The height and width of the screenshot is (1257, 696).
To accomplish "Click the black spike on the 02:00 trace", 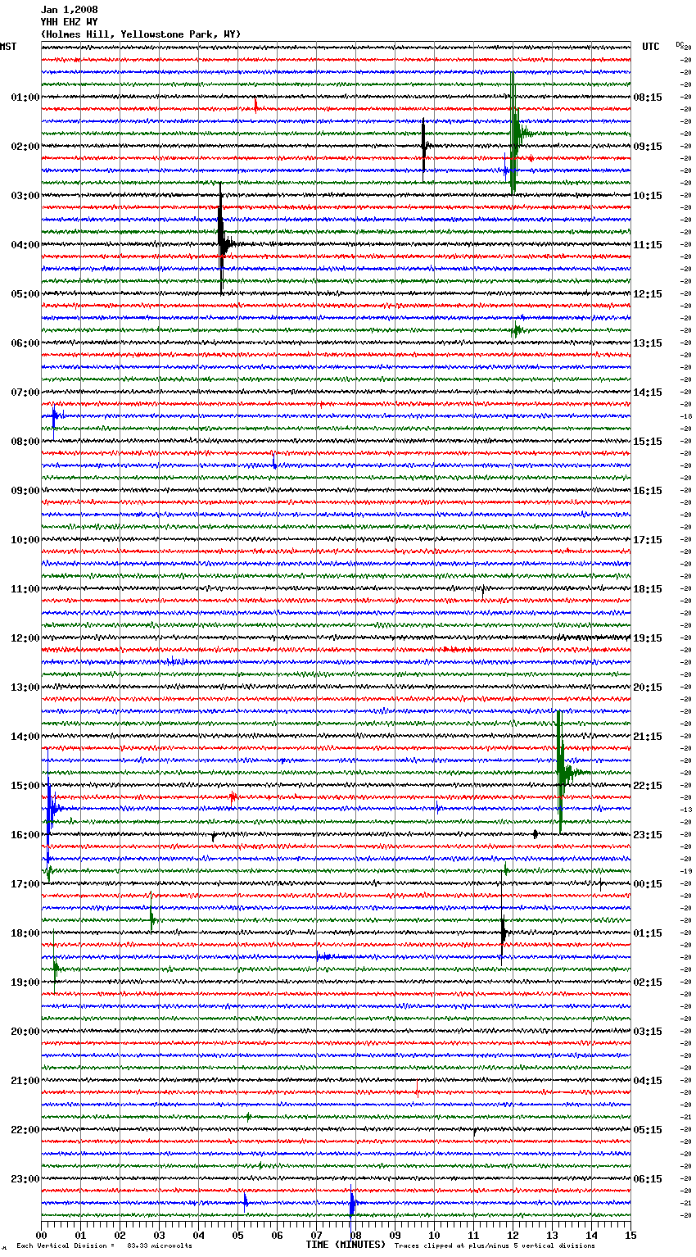I will click(x=424, y=147).
